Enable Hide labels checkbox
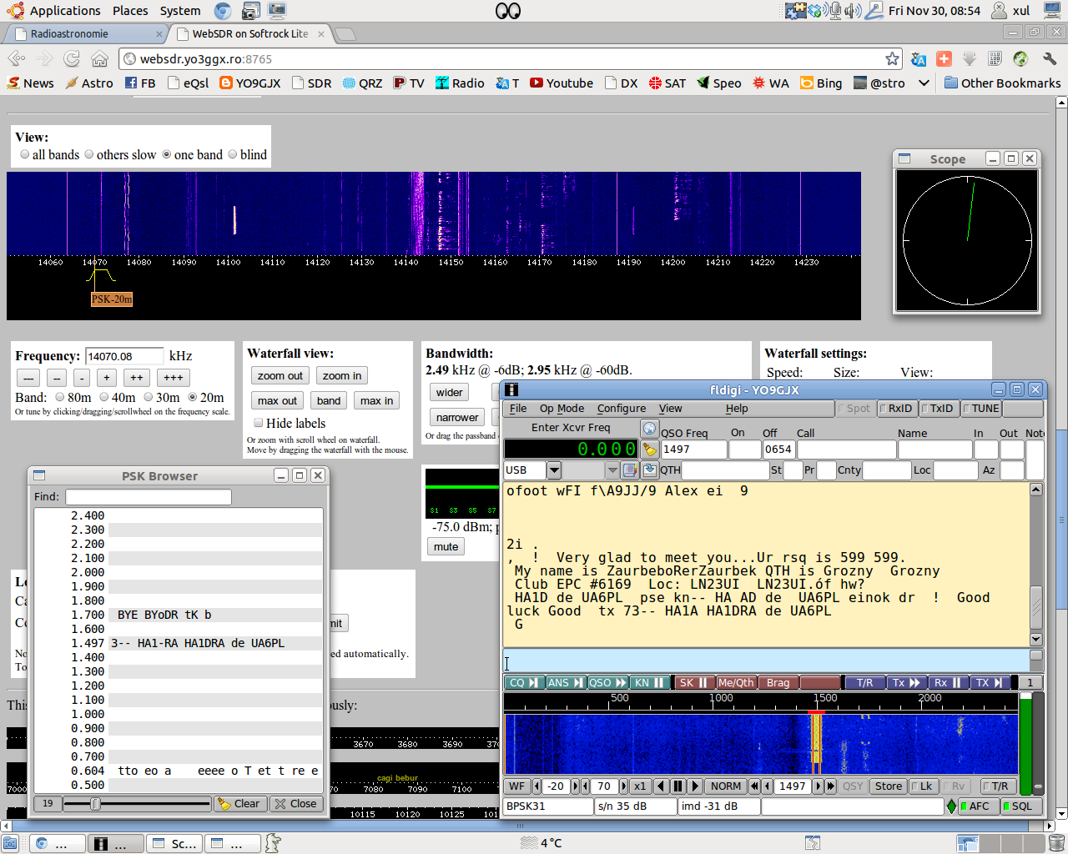 [258, 423]
